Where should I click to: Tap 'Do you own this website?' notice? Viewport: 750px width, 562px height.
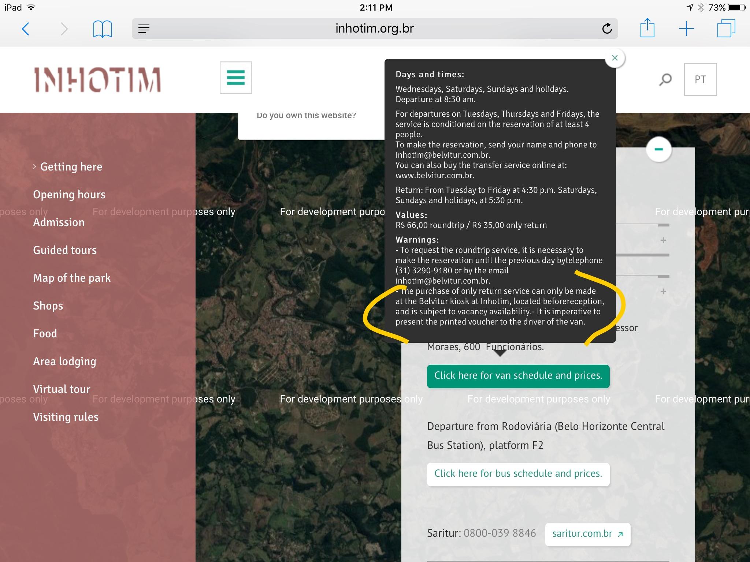click(x=307, y=116)
